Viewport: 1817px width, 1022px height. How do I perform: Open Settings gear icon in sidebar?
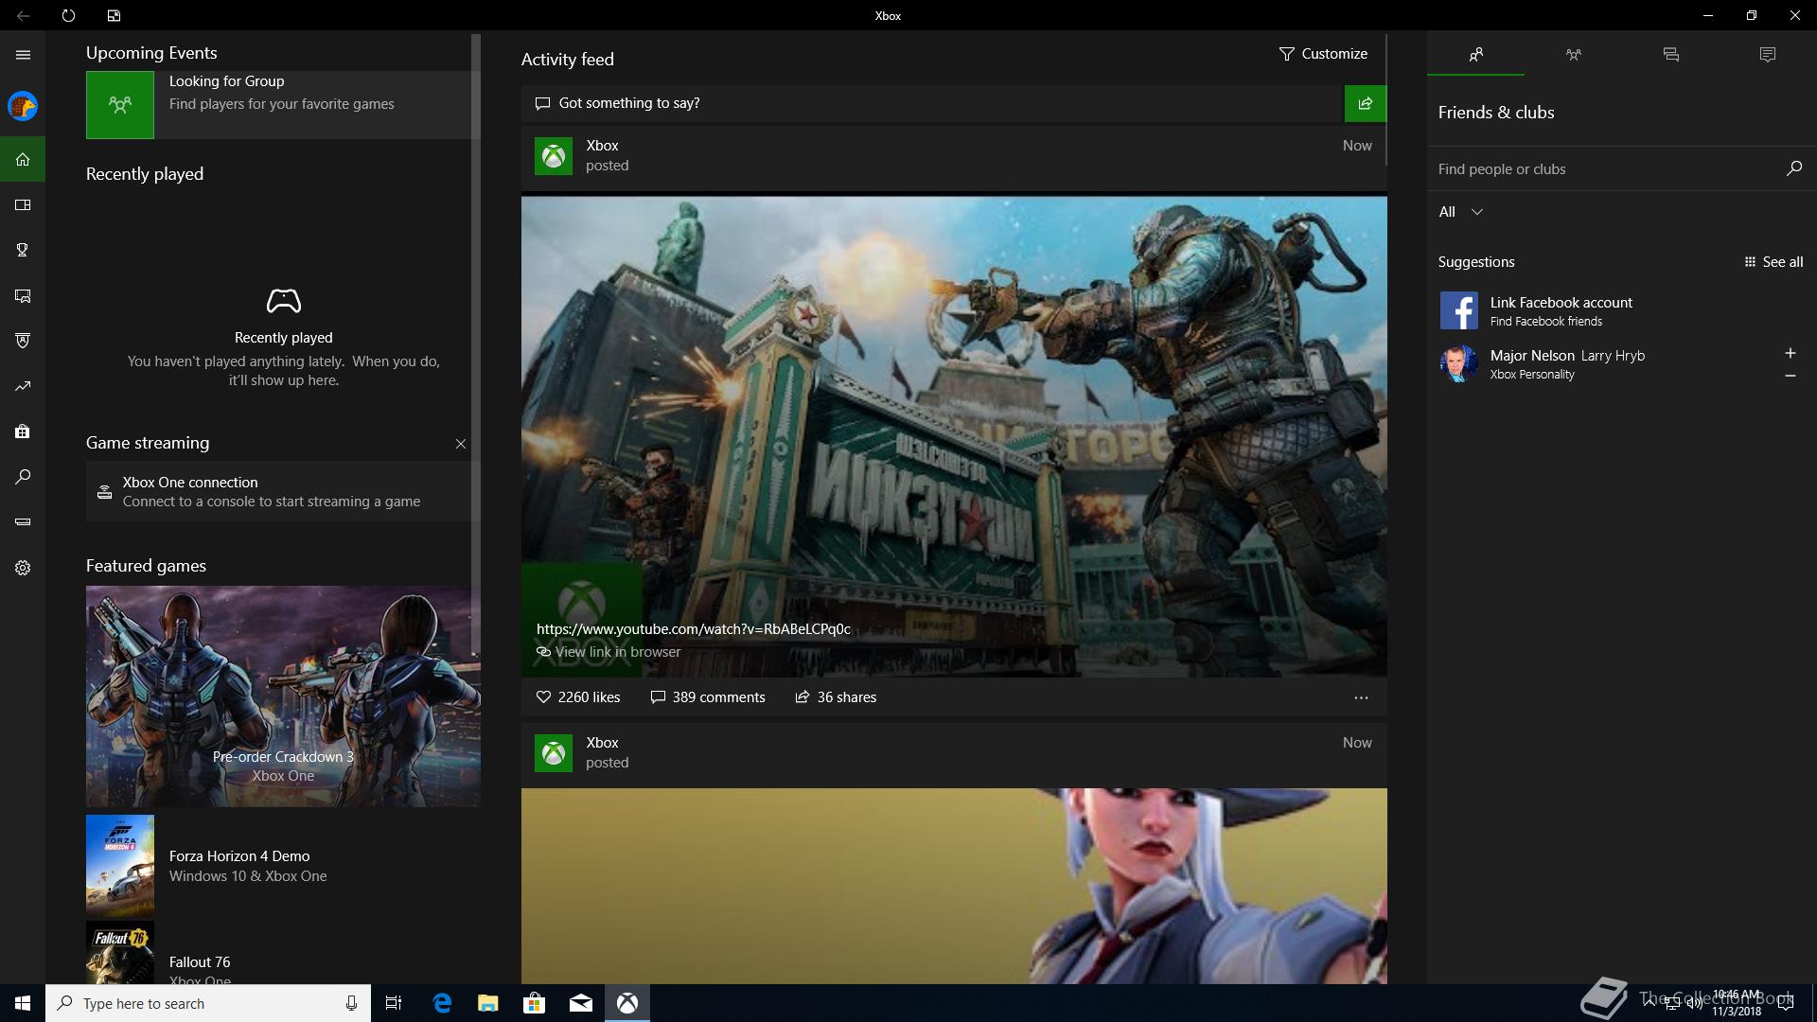(23, 568)
